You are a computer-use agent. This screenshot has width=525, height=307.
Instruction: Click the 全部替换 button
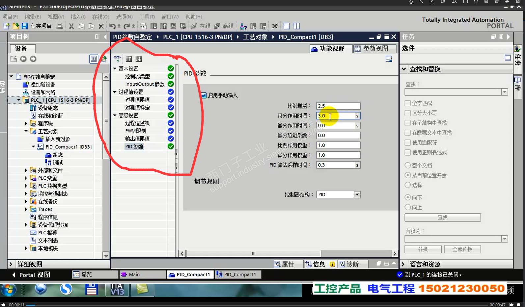[x=462, y=249]
